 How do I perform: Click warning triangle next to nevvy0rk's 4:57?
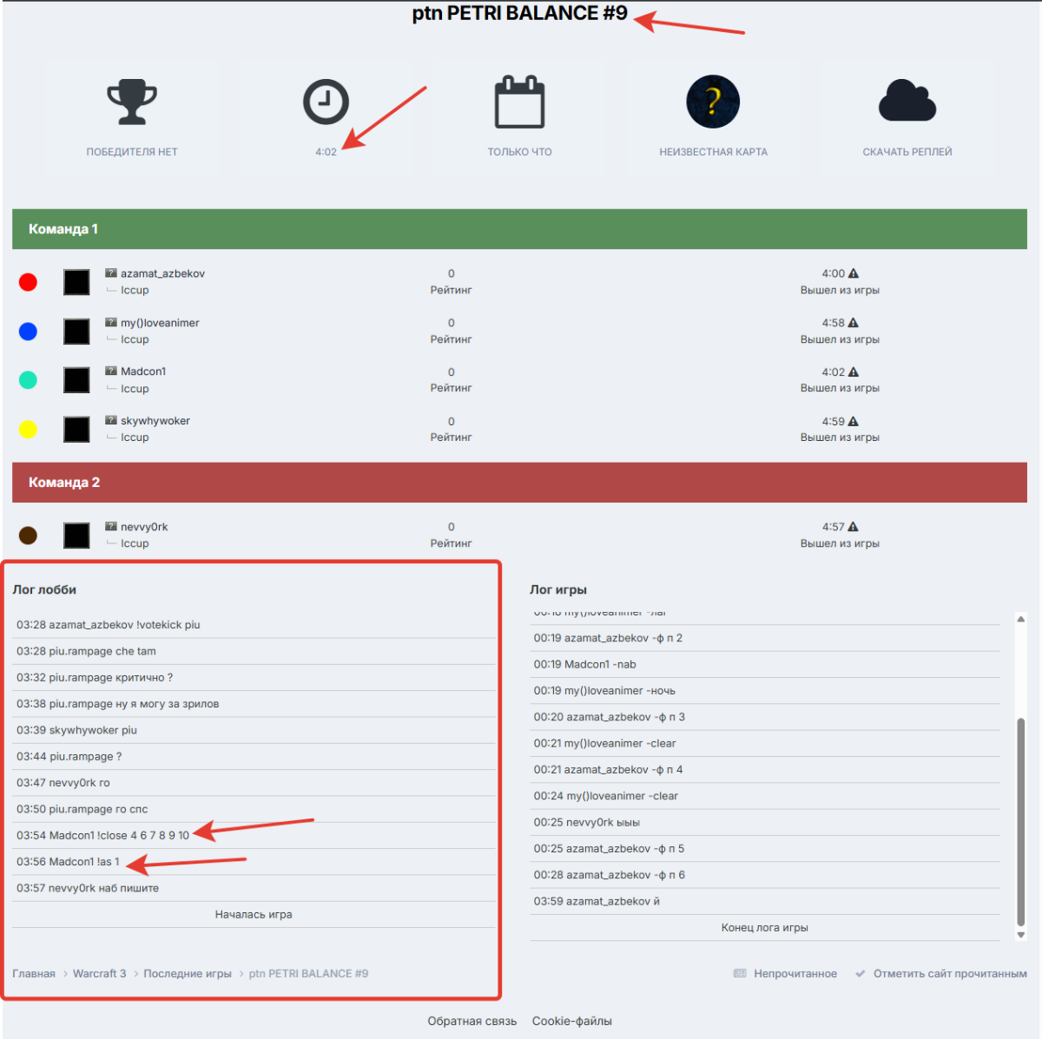(x=854, y=527)
